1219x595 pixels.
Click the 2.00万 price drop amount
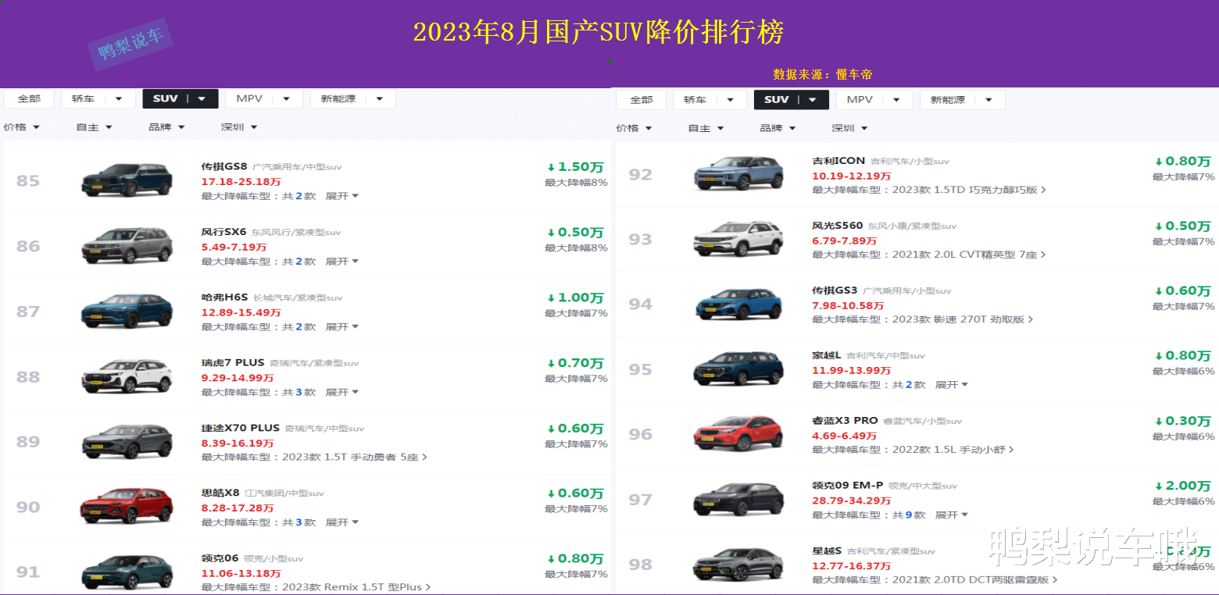tap(1182, 486)
